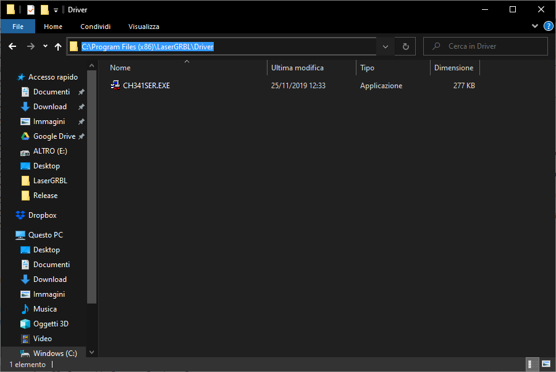Switch to the Visualizza ribbon tab
This screenshot has width=556, height=372.
(x=143, y=26)
